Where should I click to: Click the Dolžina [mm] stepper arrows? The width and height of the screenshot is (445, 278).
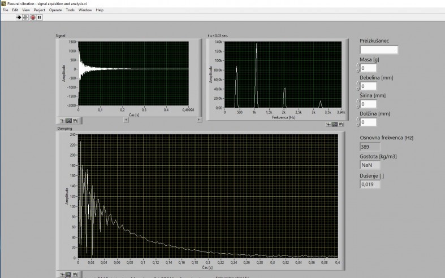[358, 122]
